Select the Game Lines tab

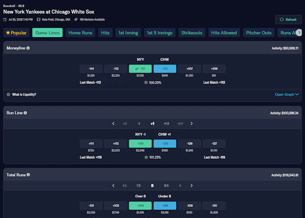(x=48, y=33)
